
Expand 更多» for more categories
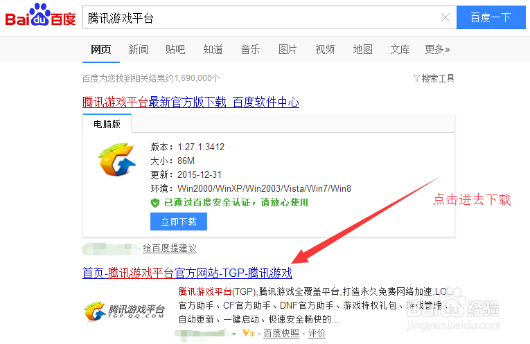click(437, 50)
